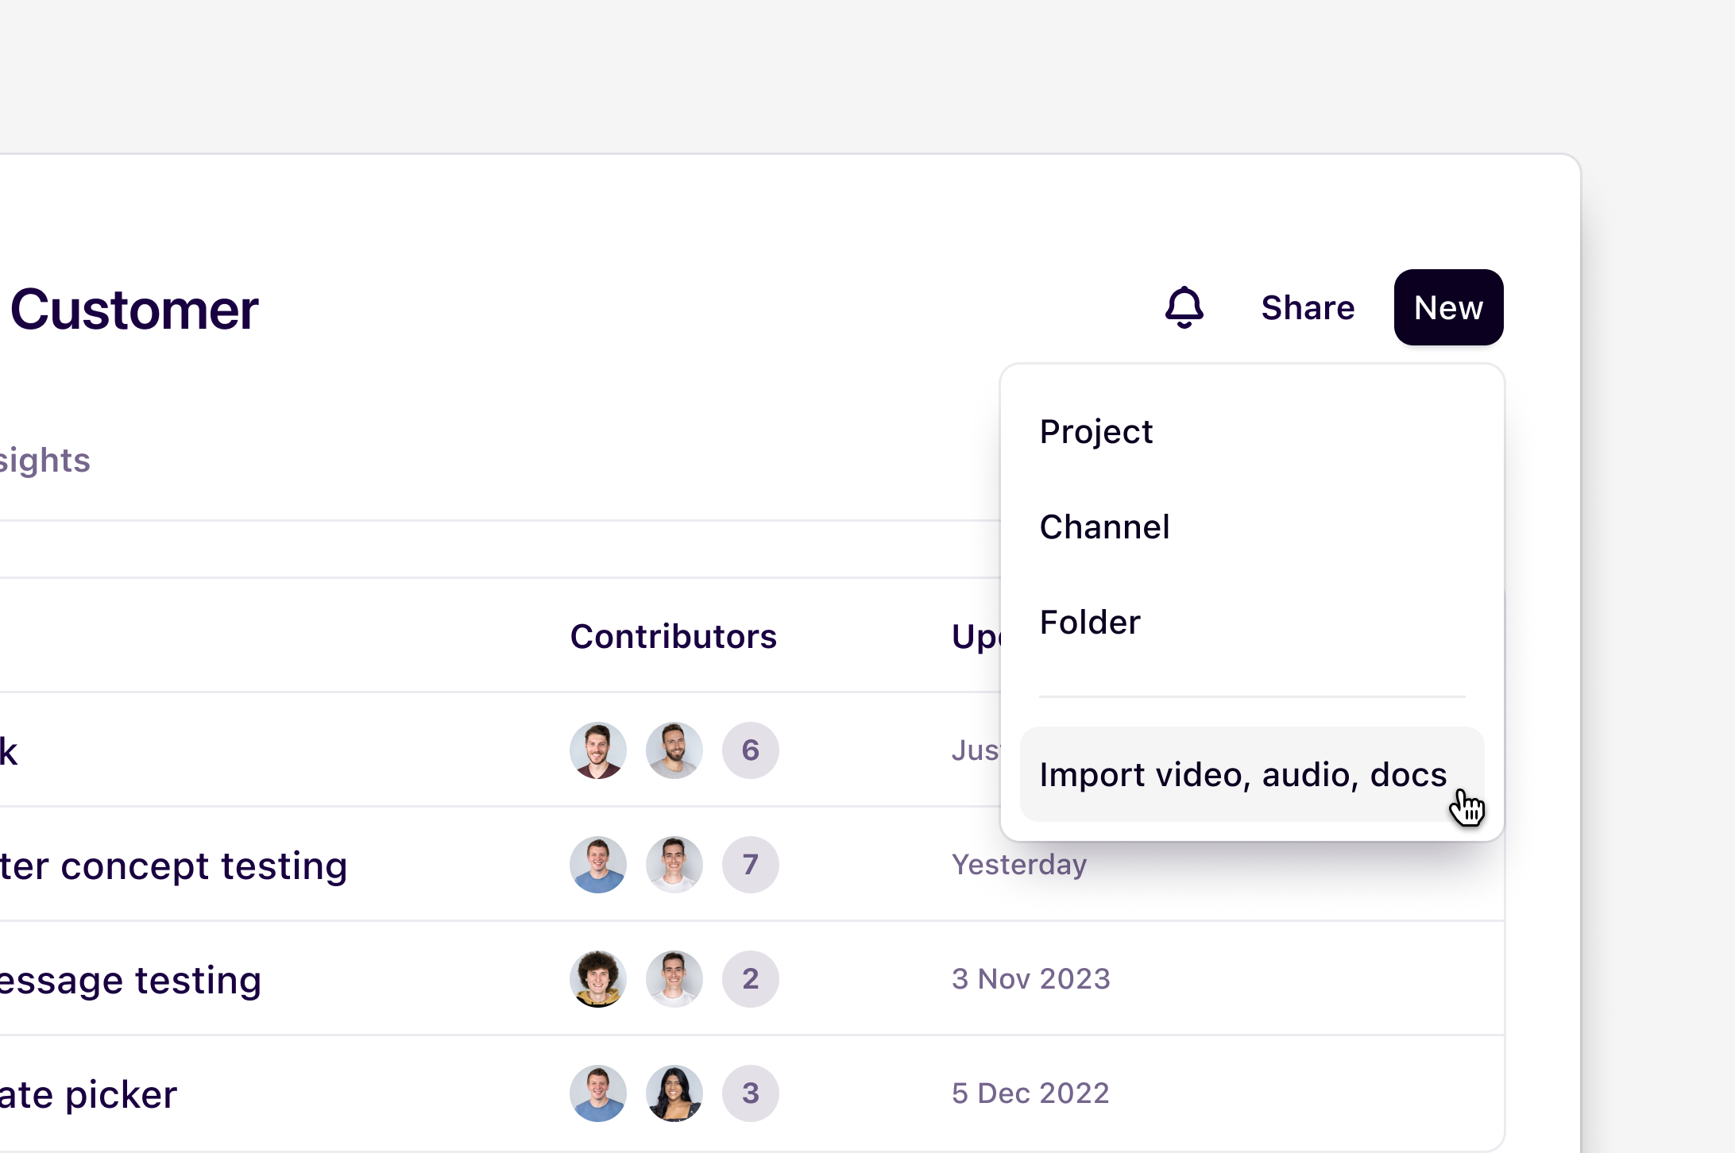Image resolution: width=1735 pixels, height=1153 pixels.
Task: Click the 3 more contributors badge
Action: pyautogui.click(x=750, y=1093)
